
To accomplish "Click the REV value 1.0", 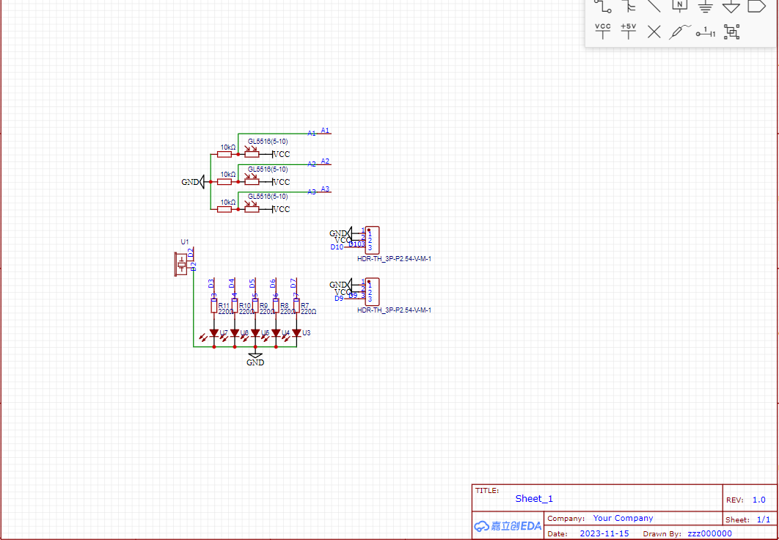I will click(758, 500).
